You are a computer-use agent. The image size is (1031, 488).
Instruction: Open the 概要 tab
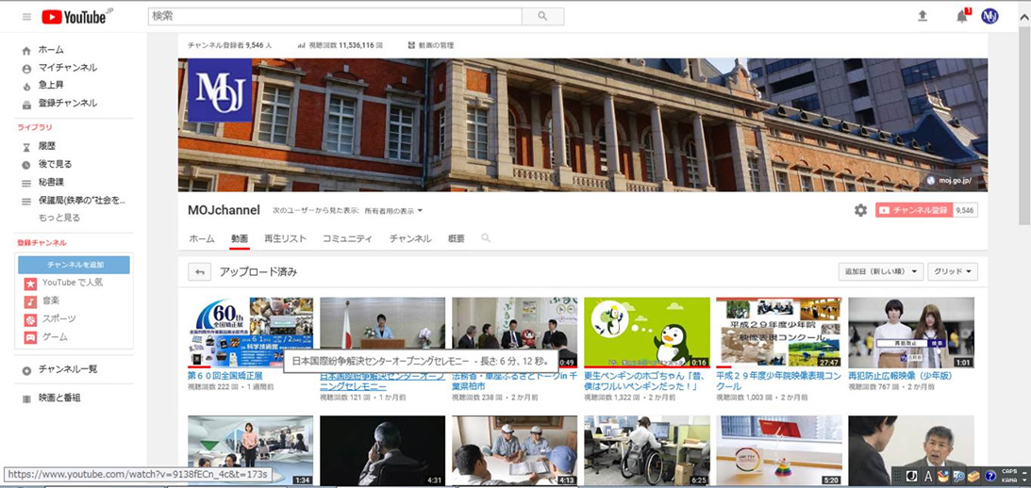pyautogui.click(x=457, y=238)
